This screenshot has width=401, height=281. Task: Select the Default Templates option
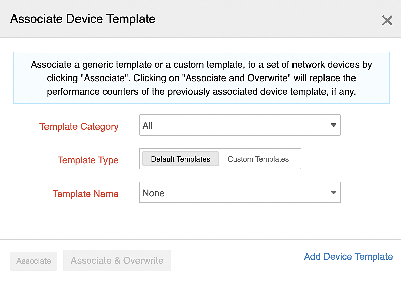[x=180, y=159]
